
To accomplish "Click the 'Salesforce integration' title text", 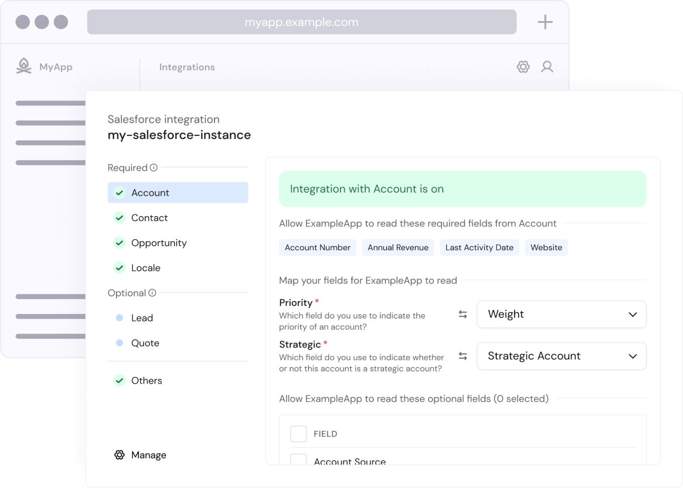I will point(164,119).
